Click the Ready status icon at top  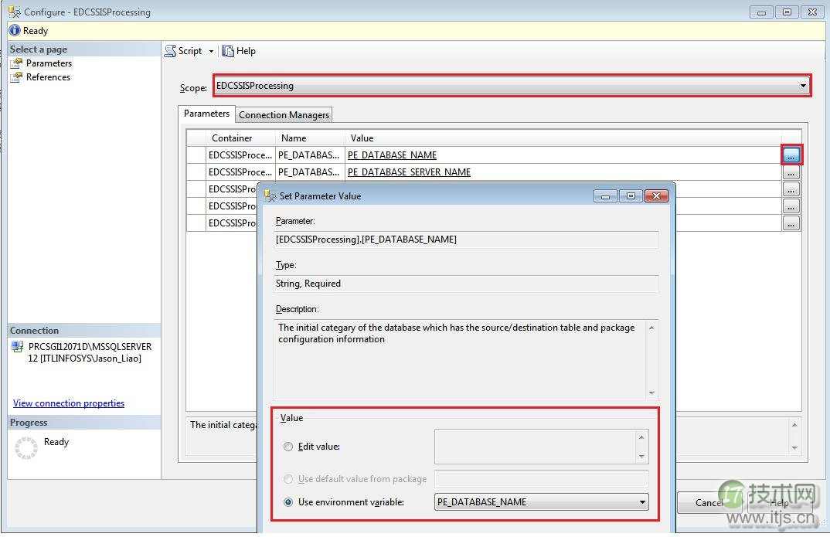tap(15, 30)
